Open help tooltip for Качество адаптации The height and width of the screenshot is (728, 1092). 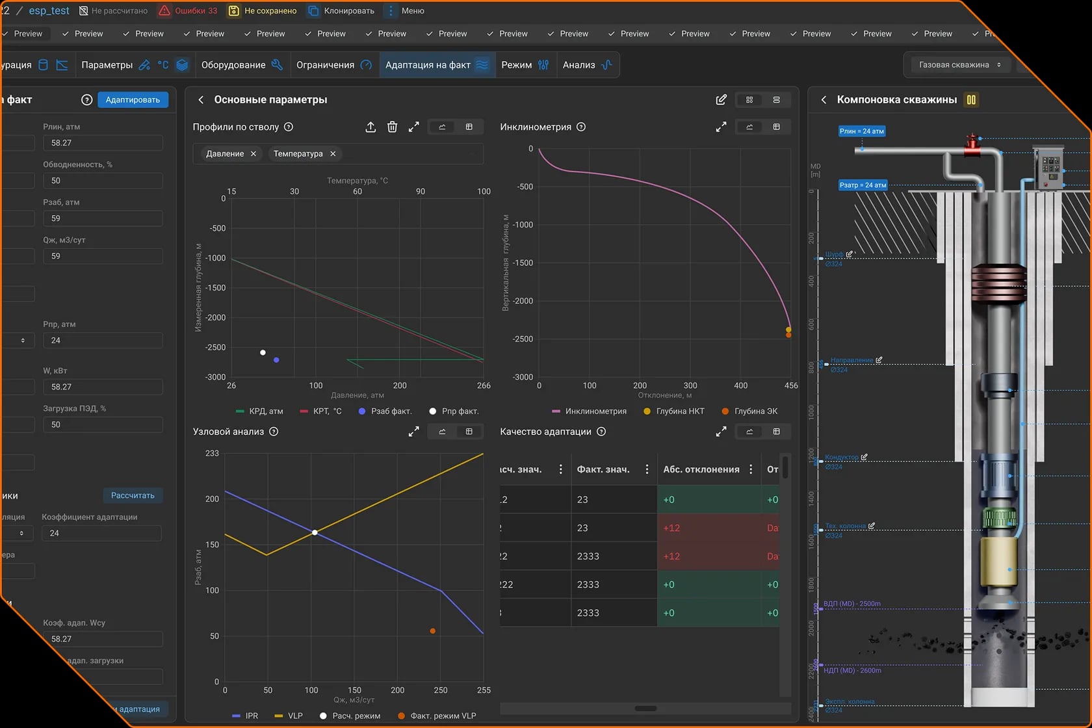(601, 432)
